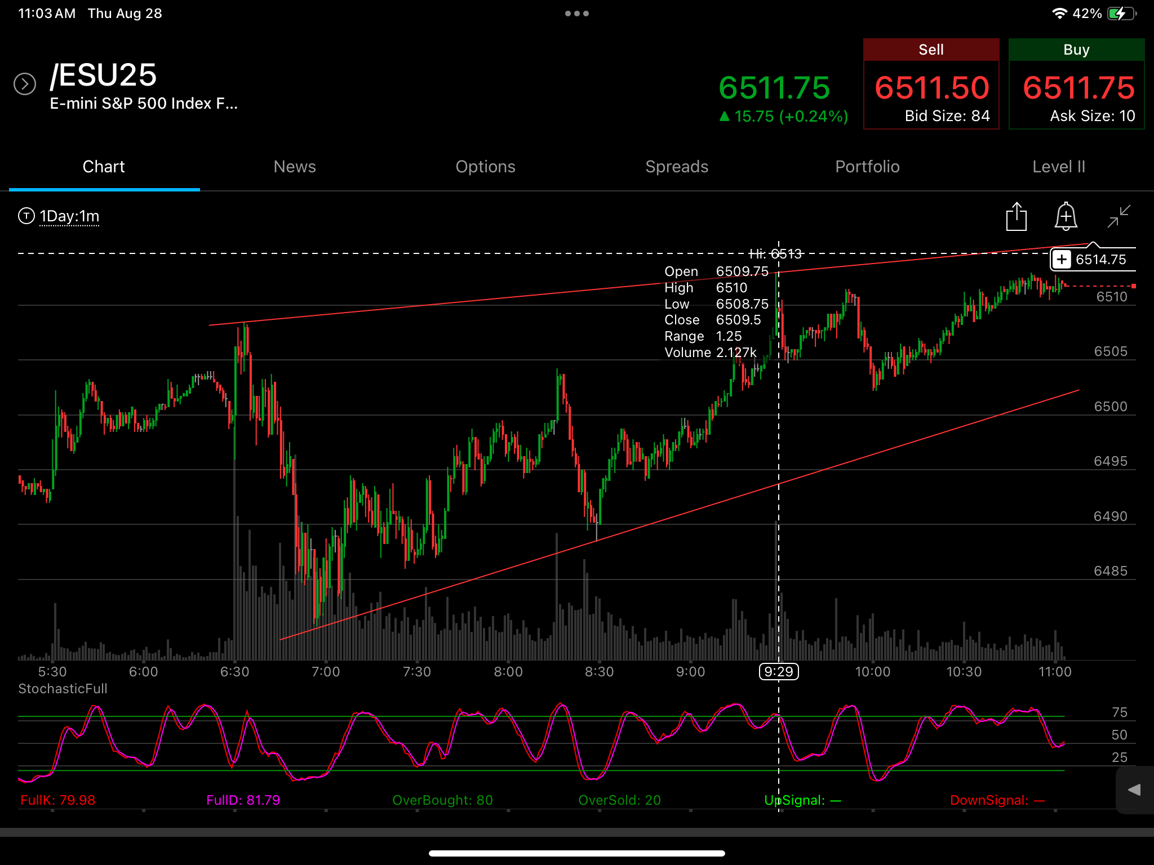Tap the StochasticFull study label
Image resolution: width=1154 pixels, height=865 pixels.
point(63,689)
